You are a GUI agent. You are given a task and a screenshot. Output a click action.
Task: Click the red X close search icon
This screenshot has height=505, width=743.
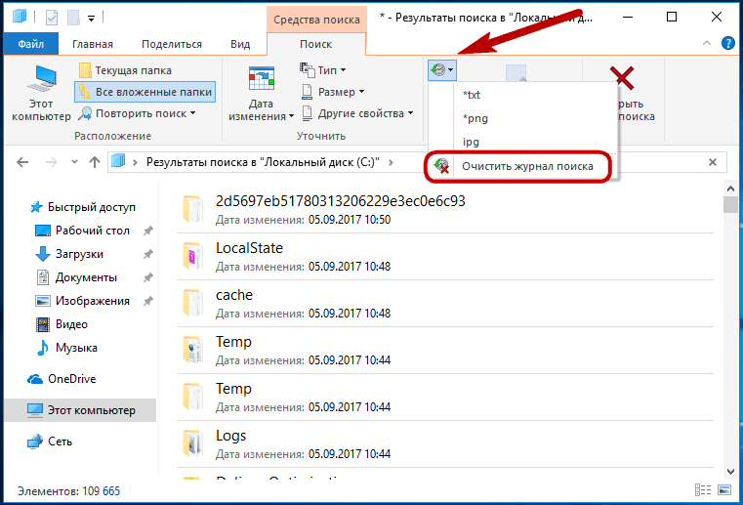(x=622, y=78)
